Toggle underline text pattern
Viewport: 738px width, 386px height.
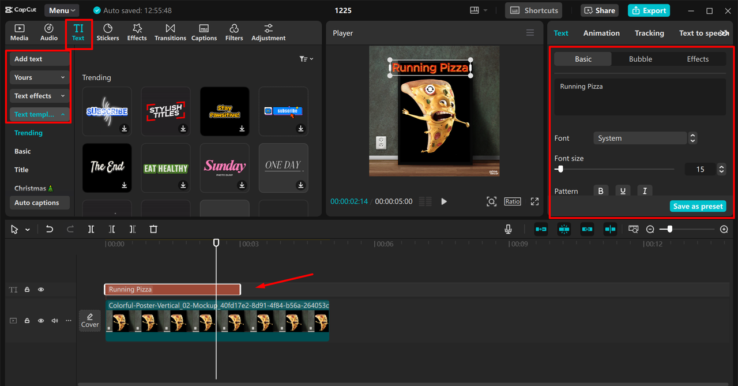coord(623,191)
